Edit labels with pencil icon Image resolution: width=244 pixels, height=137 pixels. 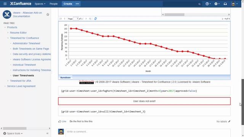coord(229,121)
